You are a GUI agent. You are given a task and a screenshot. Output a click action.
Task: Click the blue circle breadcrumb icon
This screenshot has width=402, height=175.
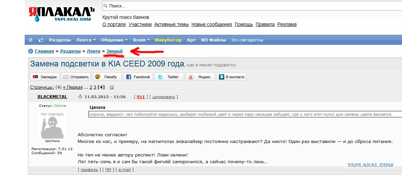click(x=30, y=51)
